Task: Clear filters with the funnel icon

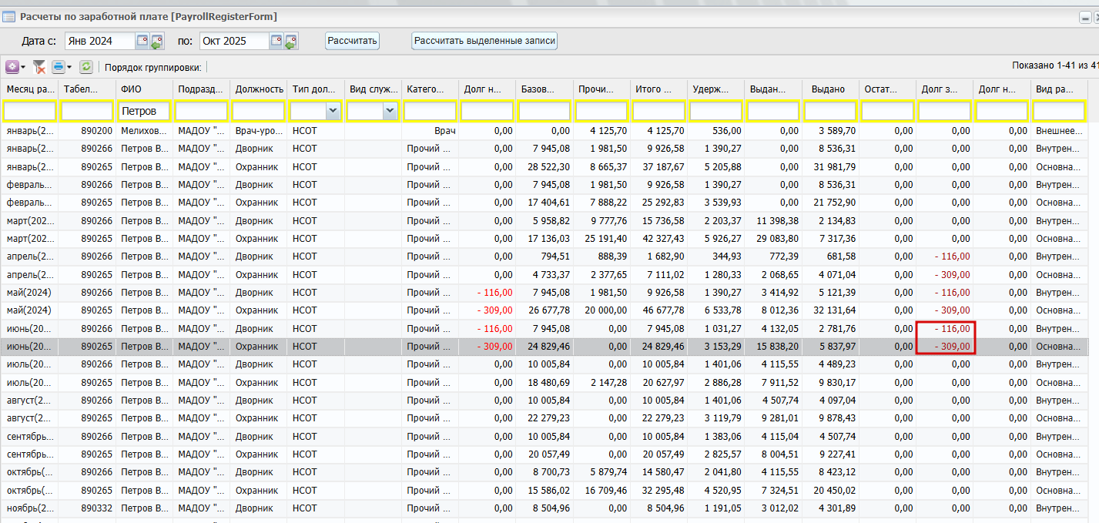Action: pos(39,67)
